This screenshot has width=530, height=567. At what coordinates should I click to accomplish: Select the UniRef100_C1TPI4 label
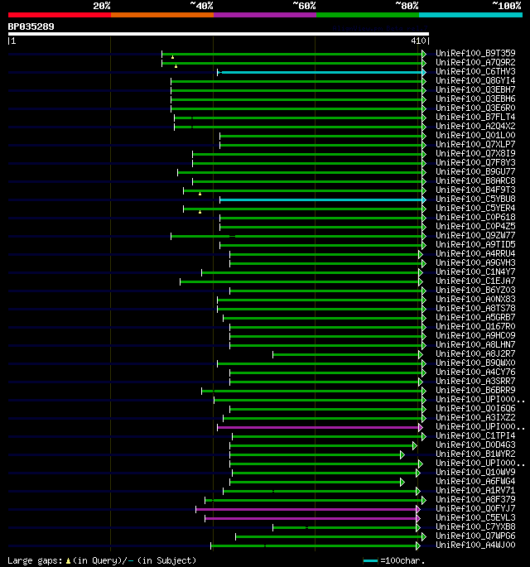pyautogui.click(x=475, y=435)
